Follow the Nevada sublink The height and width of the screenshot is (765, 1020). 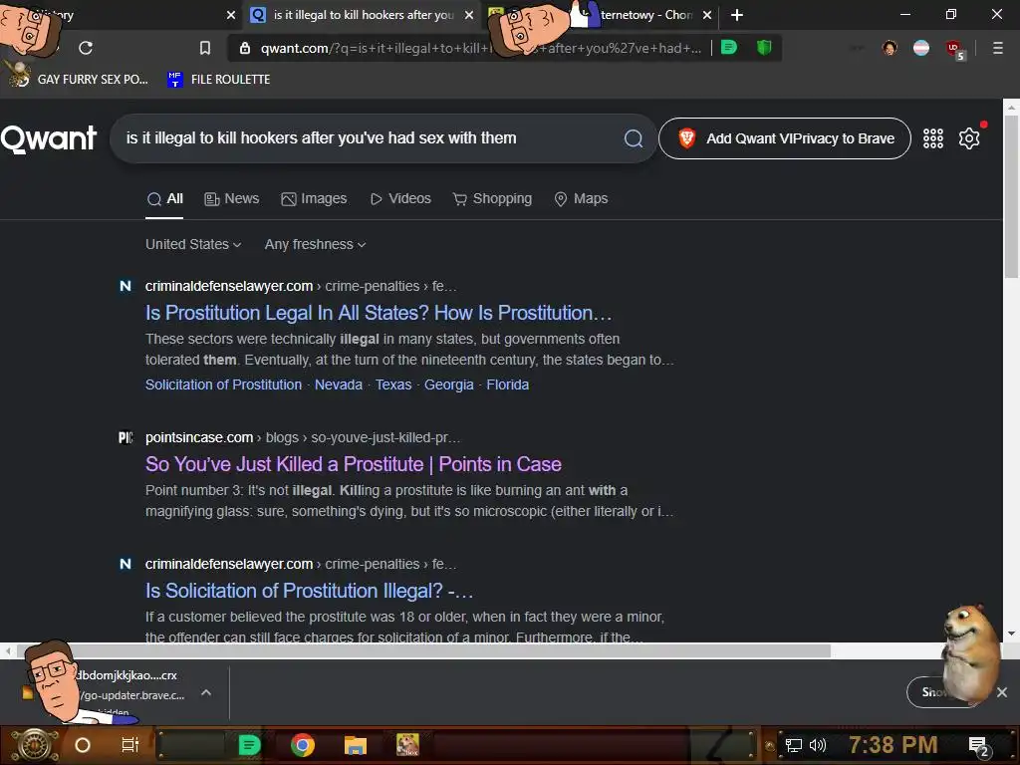tap(339, 384)
